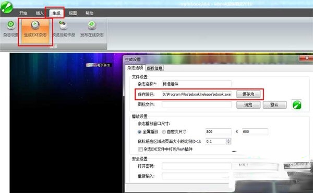Select the 生成 ribbon tab
Viewport: 313px width, 193px height.
(x=56, y=13)
